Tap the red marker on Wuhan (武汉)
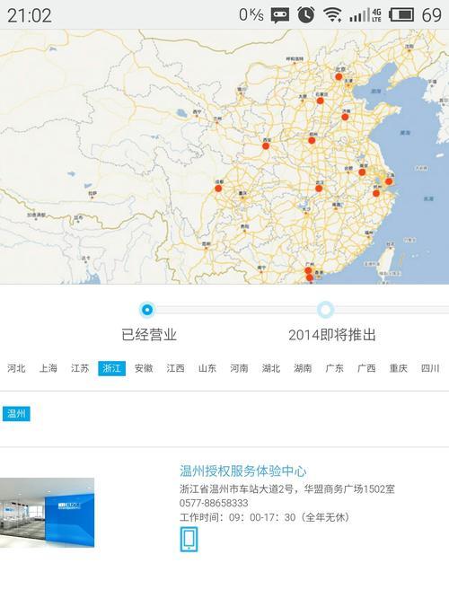Image resolution: width=449 pixels, height=598 pixels. (319, 188)
